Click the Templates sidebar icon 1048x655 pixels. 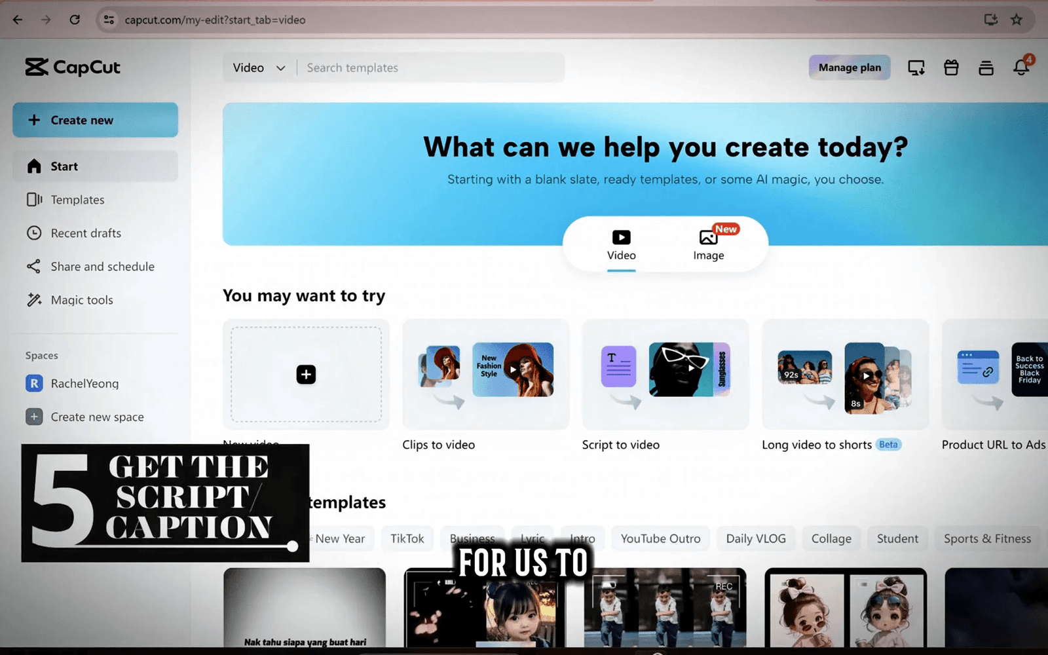(34, 200)
